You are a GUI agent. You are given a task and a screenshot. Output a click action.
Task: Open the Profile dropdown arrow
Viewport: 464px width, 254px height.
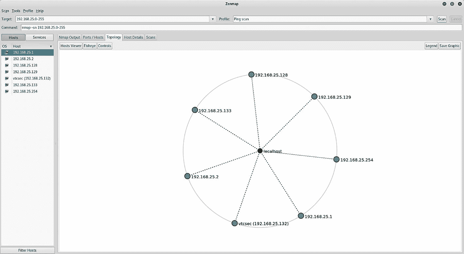[x=431, y=19]
